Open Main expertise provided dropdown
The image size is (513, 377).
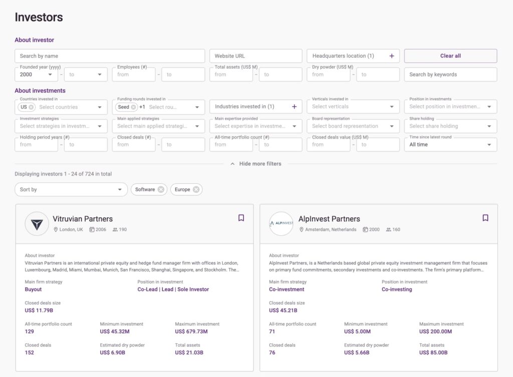point(256,126)
